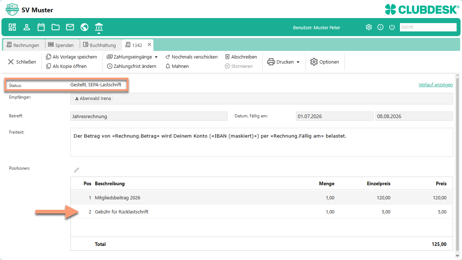Click the SUCHE search field
This screenshot has height=260, width=462.
coord(428,27)
